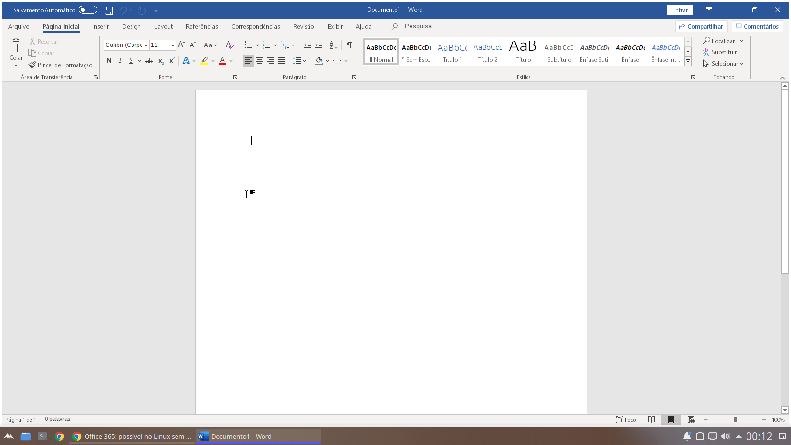Switch to the Layout tab
Screen dimensions: 791x445
pos(163,27)
